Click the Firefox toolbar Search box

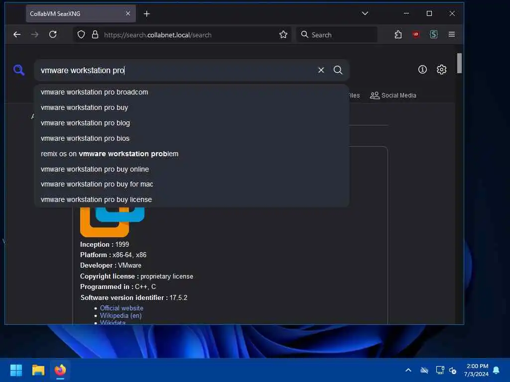337,35
